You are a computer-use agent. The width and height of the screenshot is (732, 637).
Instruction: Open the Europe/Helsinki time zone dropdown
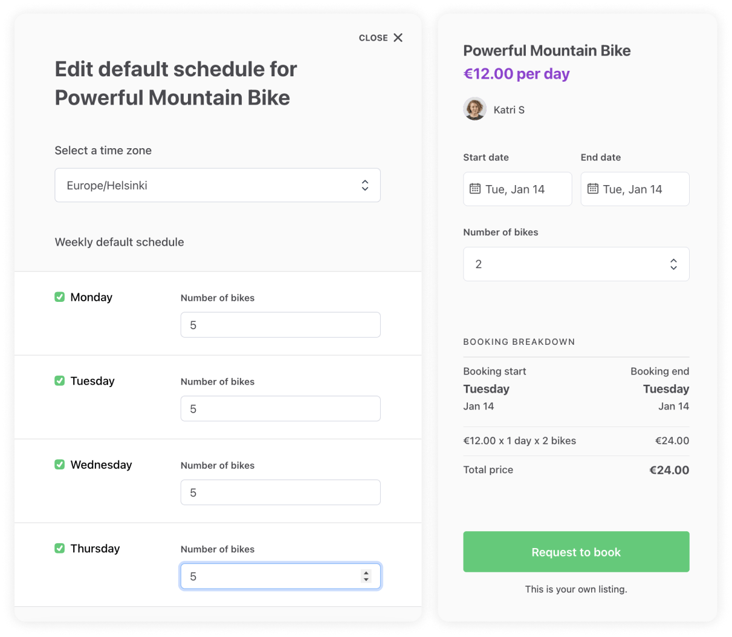pyautogui.click(x=218, y=185)
